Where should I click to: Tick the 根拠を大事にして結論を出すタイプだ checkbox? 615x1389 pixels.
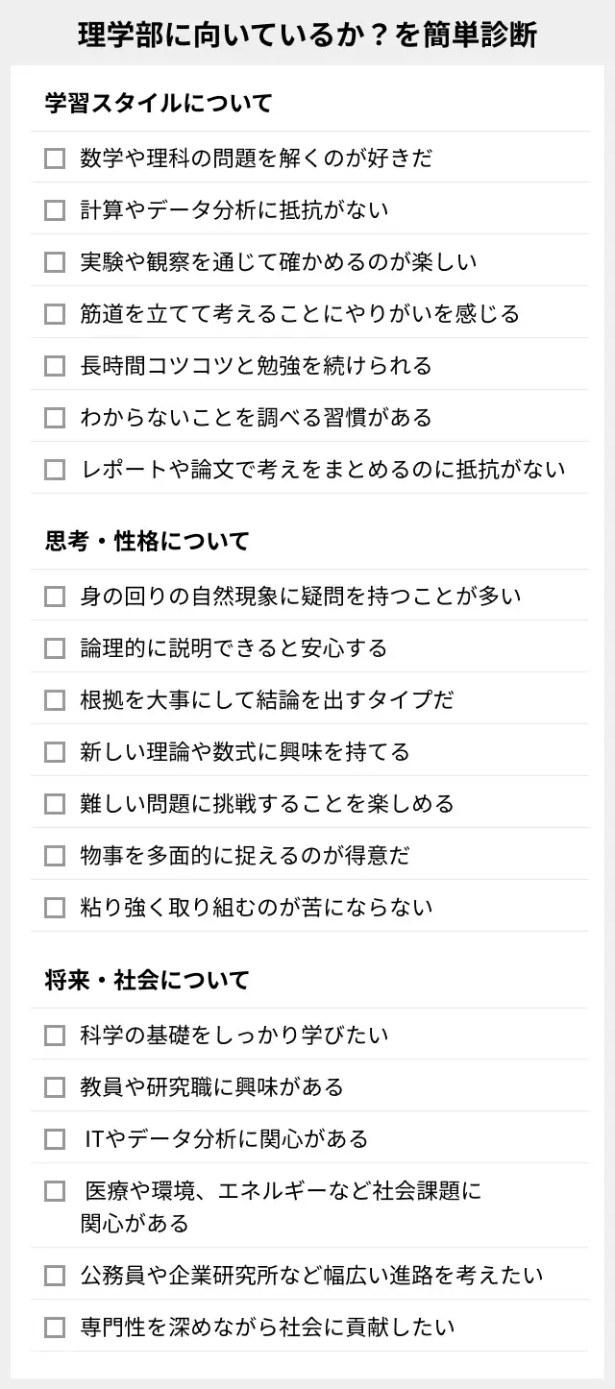[55, 700]
